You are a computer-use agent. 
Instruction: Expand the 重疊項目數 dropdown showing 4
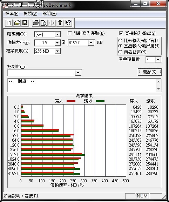pyautogui.click(x=158, y=60)
